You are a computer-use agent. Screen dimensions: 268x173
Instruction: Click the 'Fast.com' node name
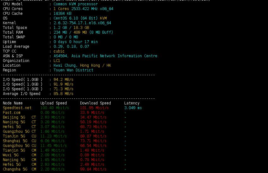(12, 113)
